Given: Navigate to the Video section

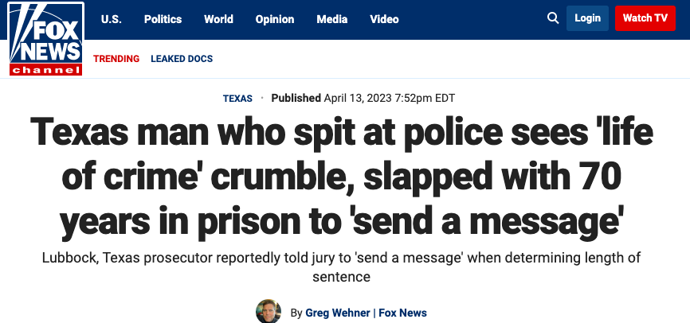Looking at the screenshot, I should 384,19.
